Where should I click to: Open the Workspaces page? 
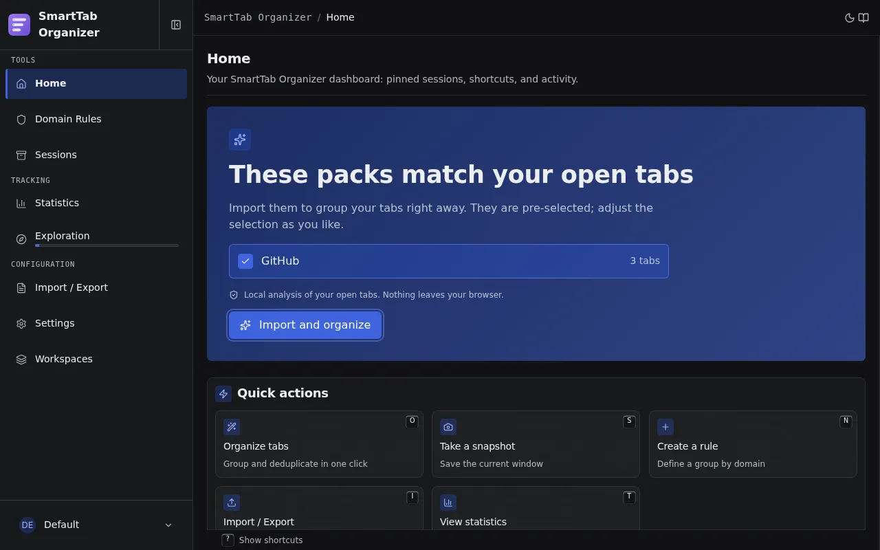96,359
